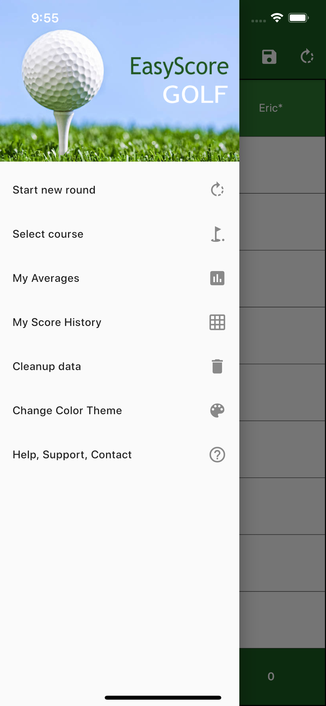This screenshot has height=706, width=326.
Task: Open the Change Color Theme menu entry
Action: [x=120, y=411]
